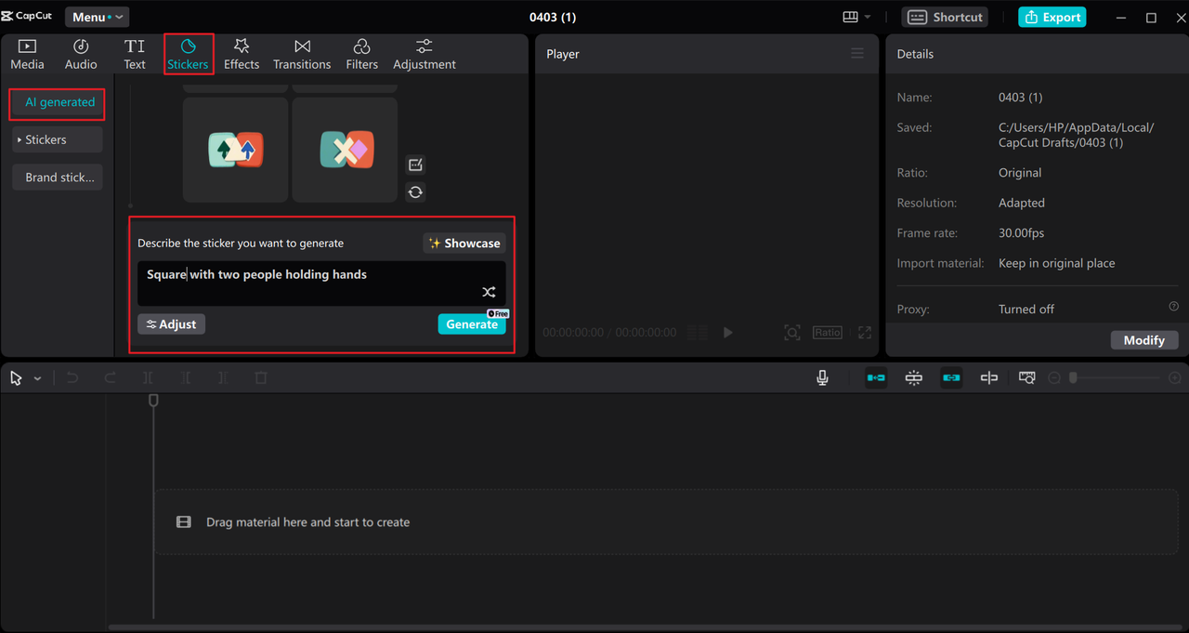The height and width of the screenshot is (633, 1189).
Task: Click the regenerate refresh icon
Action: 415,192
